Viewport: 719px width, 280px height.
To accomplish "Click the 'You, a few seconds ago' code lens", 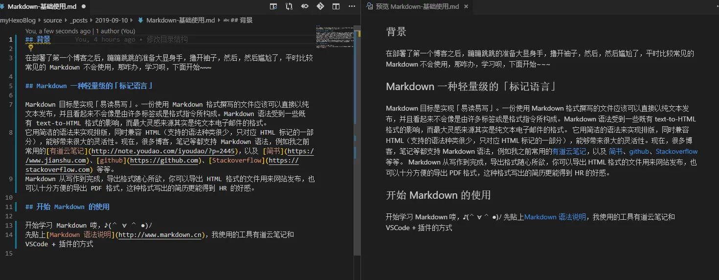I will tap(58, 31).
